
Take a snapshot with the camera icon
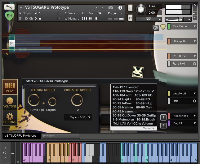pos(111,7)
